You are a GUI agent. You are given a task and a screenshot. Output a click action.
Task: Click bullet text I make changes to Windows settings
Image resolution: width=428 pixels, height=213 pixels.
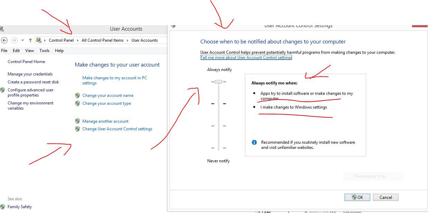coord(294,107)
